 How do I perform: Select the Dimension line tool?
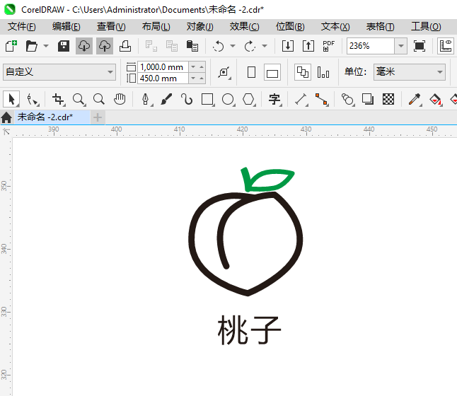pyautogui.click(x=301, y=100)
